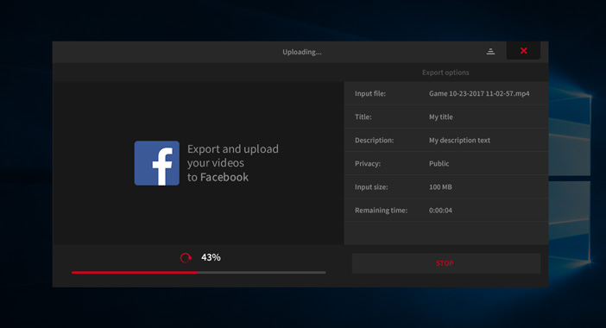Select the file name Game 10-23-2017 11-02-57.mp4
Screen dimensions: 606x328
[x=479, y=93]
